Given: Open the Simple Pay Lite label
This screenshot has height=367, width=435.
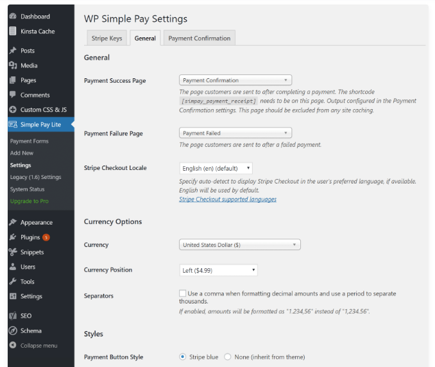Looking at the screenshot, I should coord(41,124).
